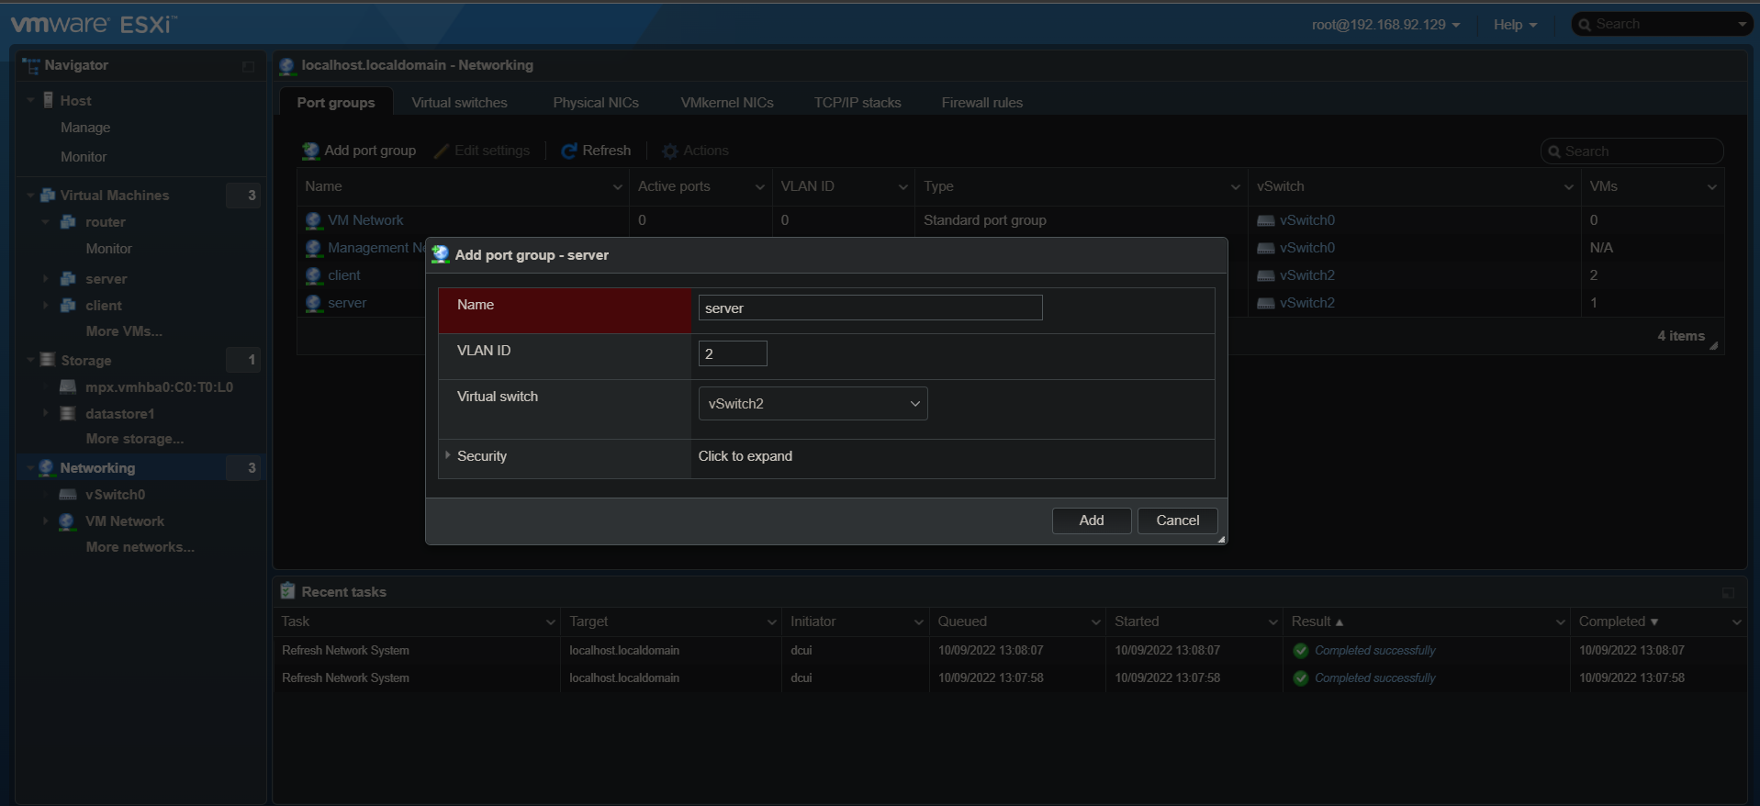Click the client port group row icon
The width and height of the screenshot is (1760, 806).
click(313, 275)
